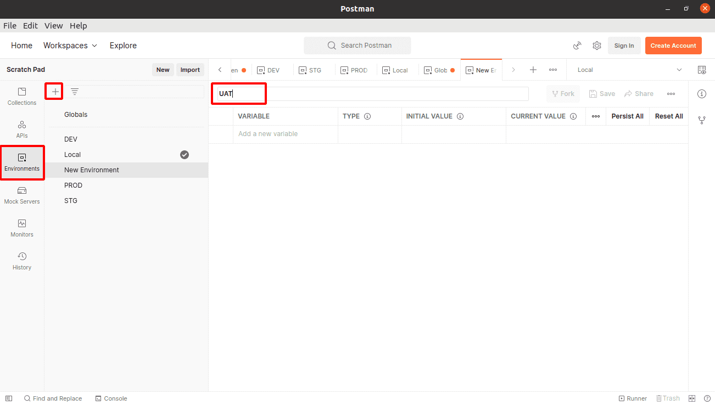Switch to the PROD environment tab
This screenshot has width=715, height=405.
pyautogui.click(x=354, y=70)
